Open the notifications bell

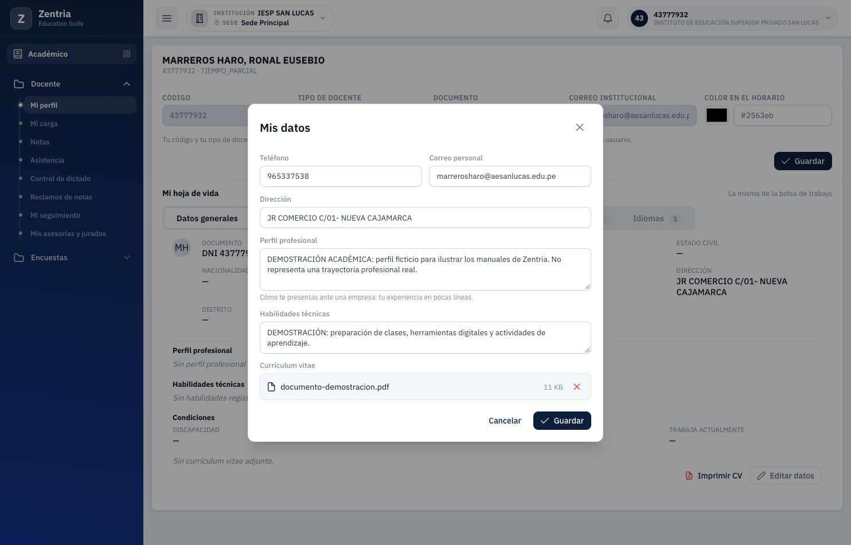point(608,18)
